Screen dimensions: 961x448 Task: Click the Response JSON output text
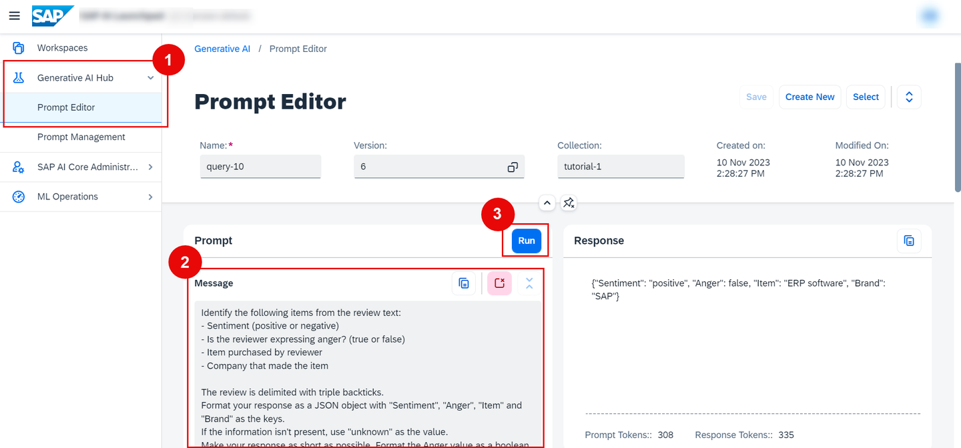click(738, 289)
